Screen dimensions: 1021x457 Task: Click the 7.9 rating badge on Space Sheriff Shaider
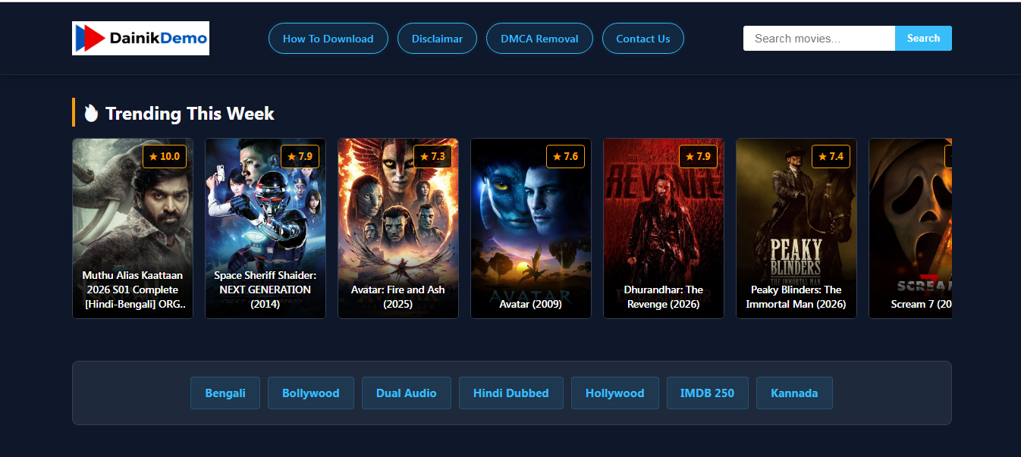300,156
